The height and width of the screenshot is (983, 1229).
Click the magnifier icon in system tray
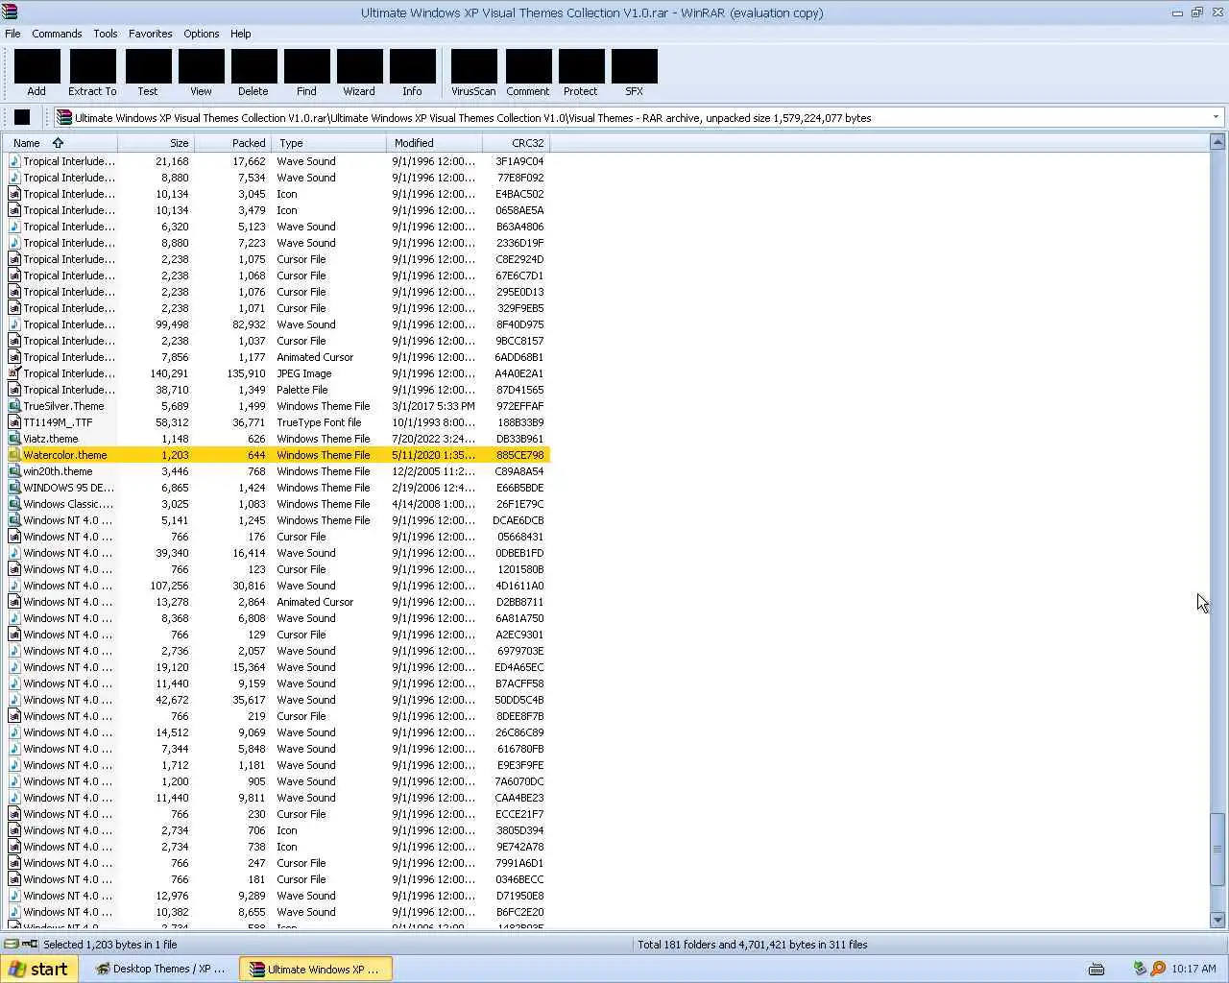(1157, 969)
